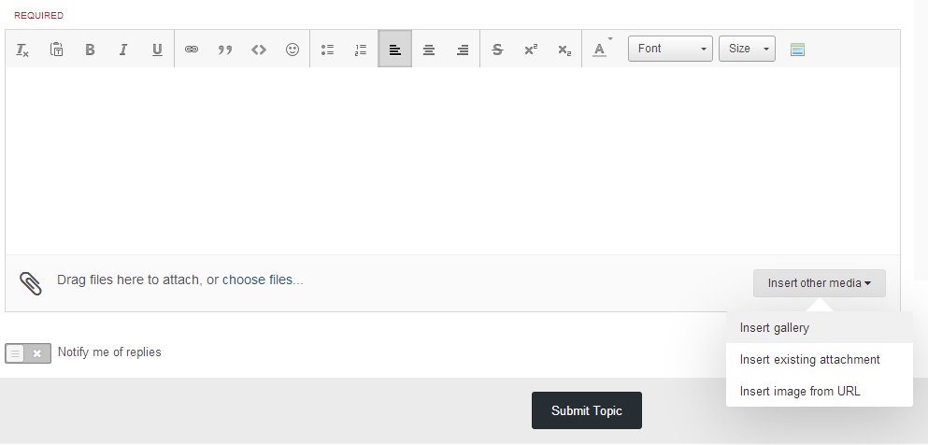928x445 pixels.
Task: Toggle Notify me of replies switch
Action: point(28,353)
